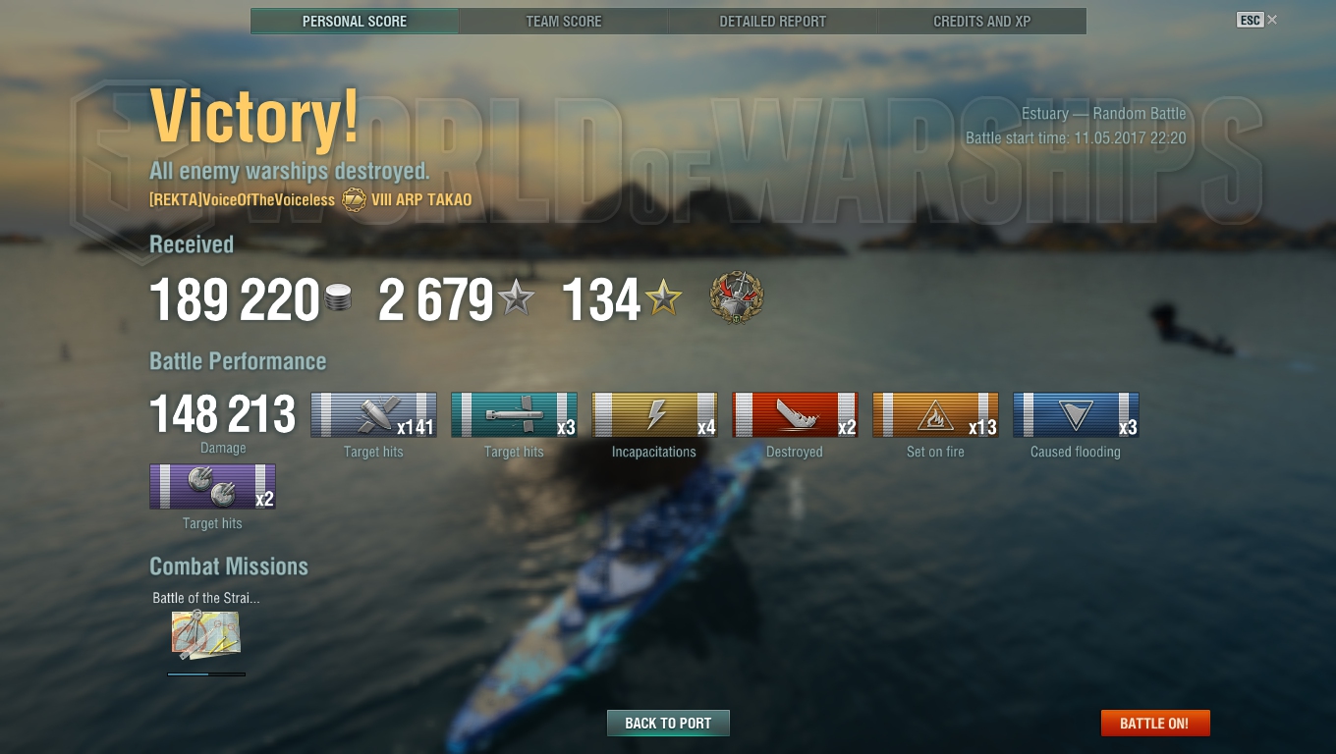Click the red Destroyed ship ribbon
Viewport: 1336px width, 754px height.
tap(796, 414)
